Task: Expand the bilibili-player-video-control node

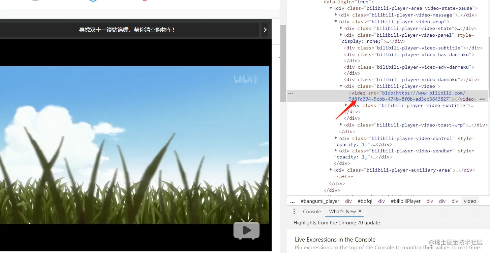Action: [x=336, y=138]
